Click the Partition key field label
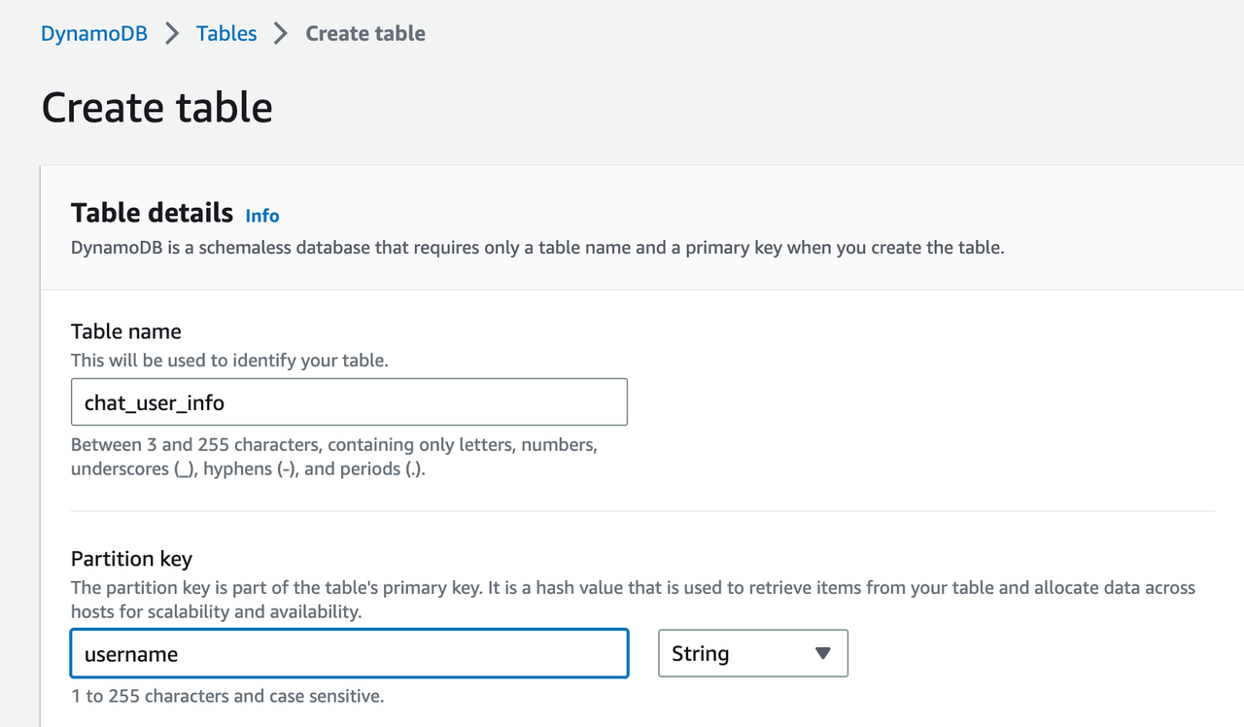Image resolution: width=1244 pixels, height=727 pixels. coord(131,559)
